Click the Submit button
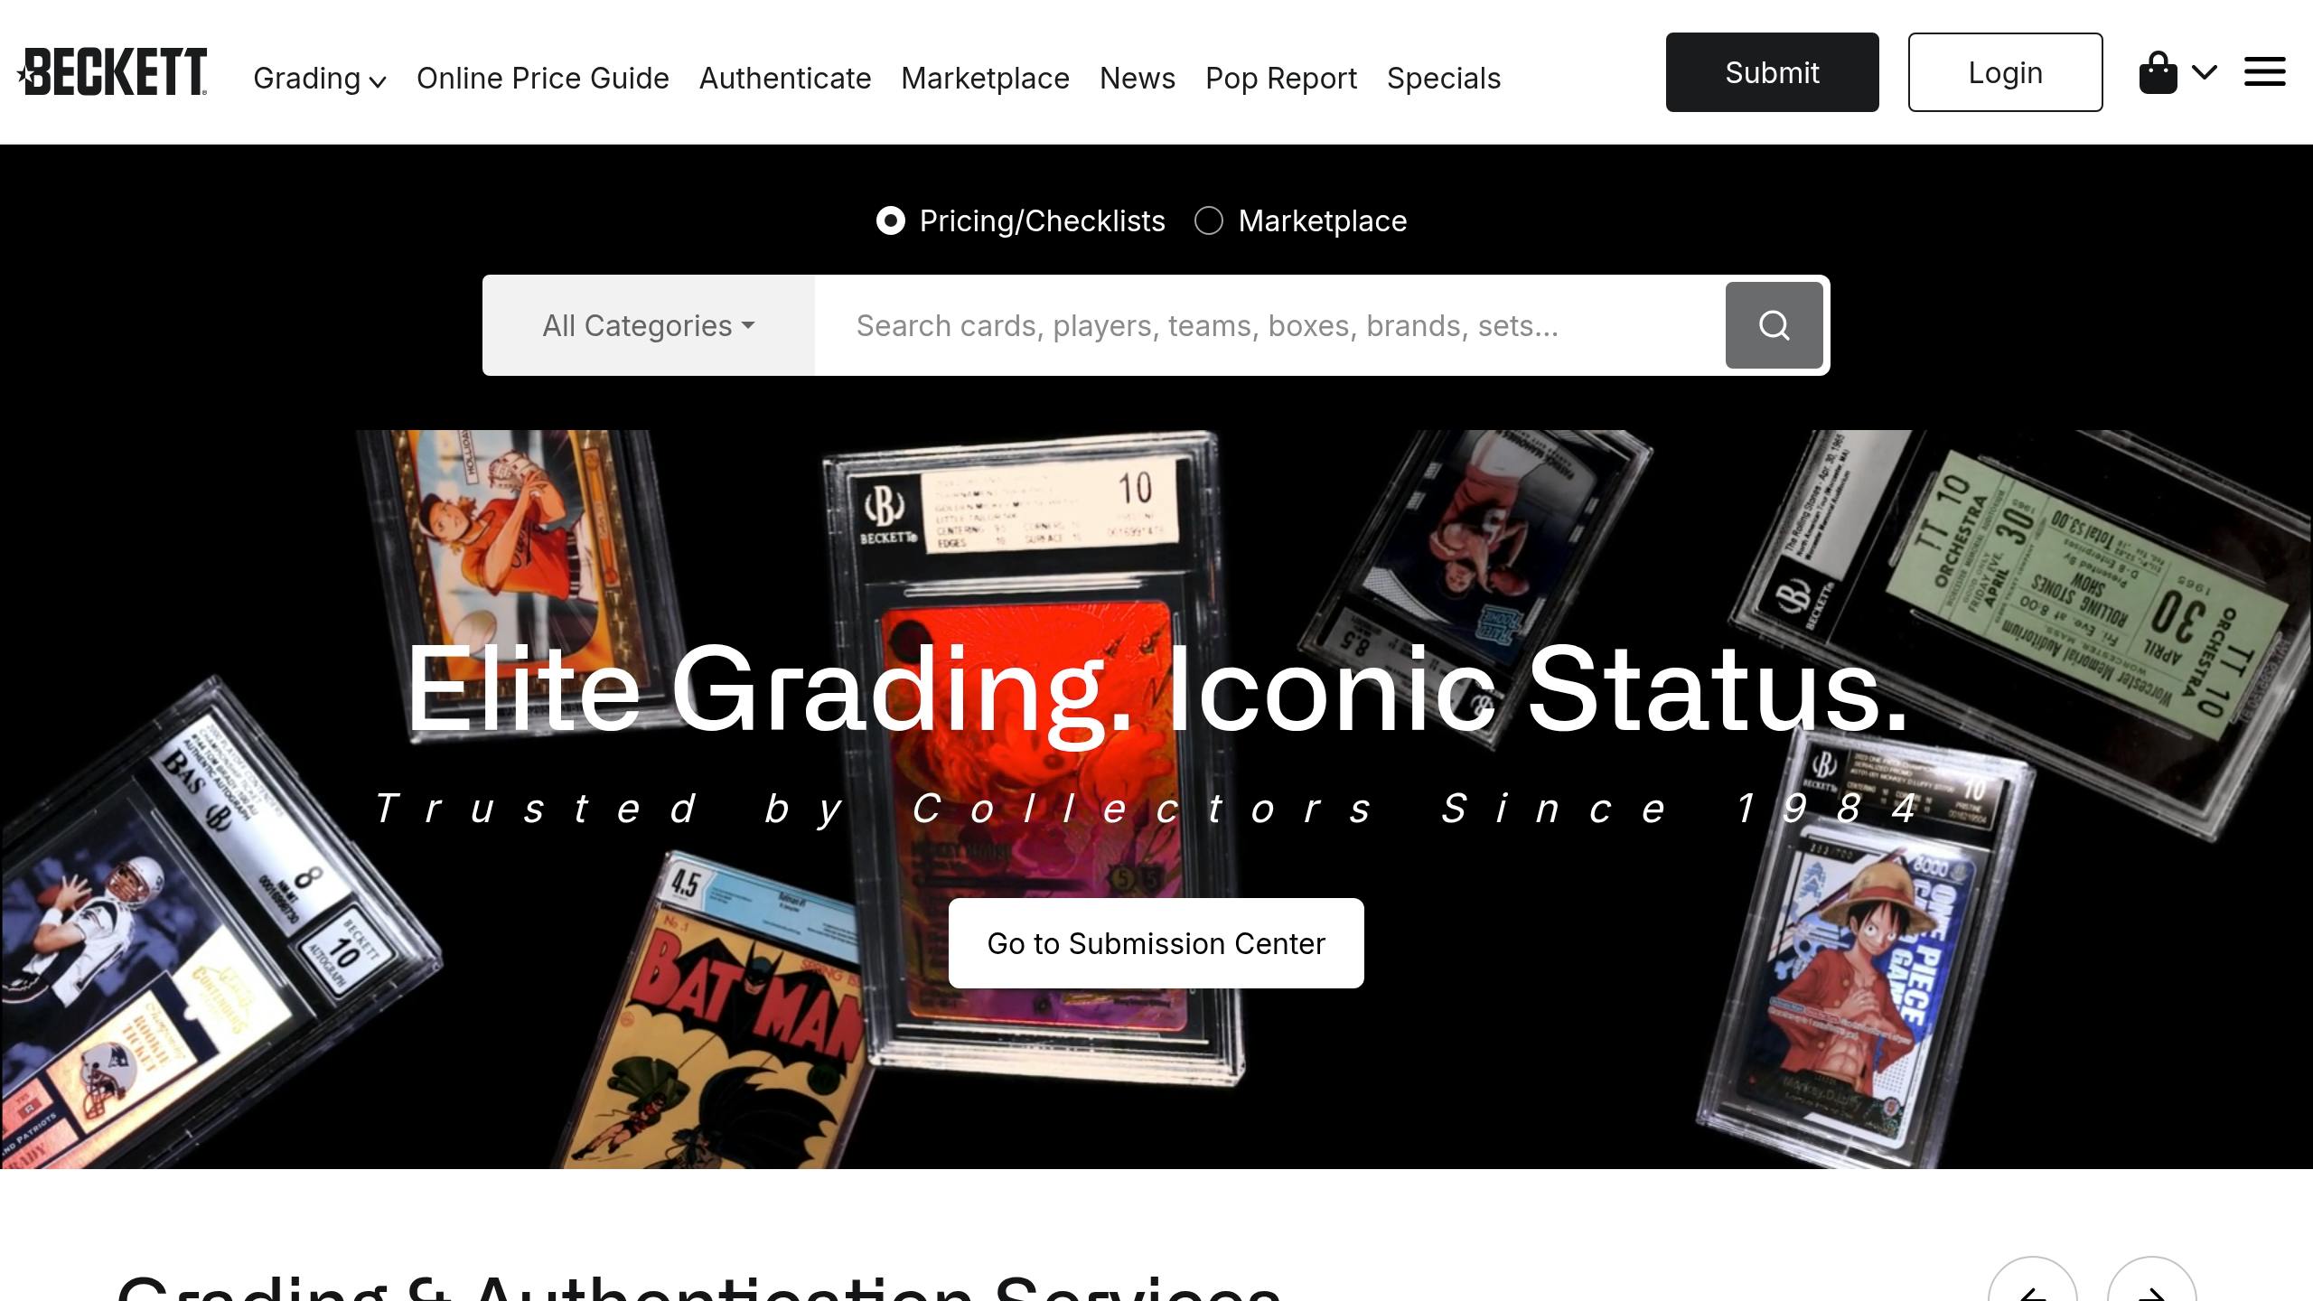 point(1773,72)
